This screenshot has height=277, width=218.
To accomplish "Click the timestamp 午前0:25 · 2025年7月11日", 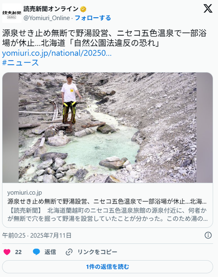I will point(37,235).
